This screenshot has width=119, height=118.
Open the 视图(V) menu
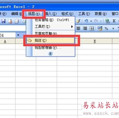[x=34, y=14]
